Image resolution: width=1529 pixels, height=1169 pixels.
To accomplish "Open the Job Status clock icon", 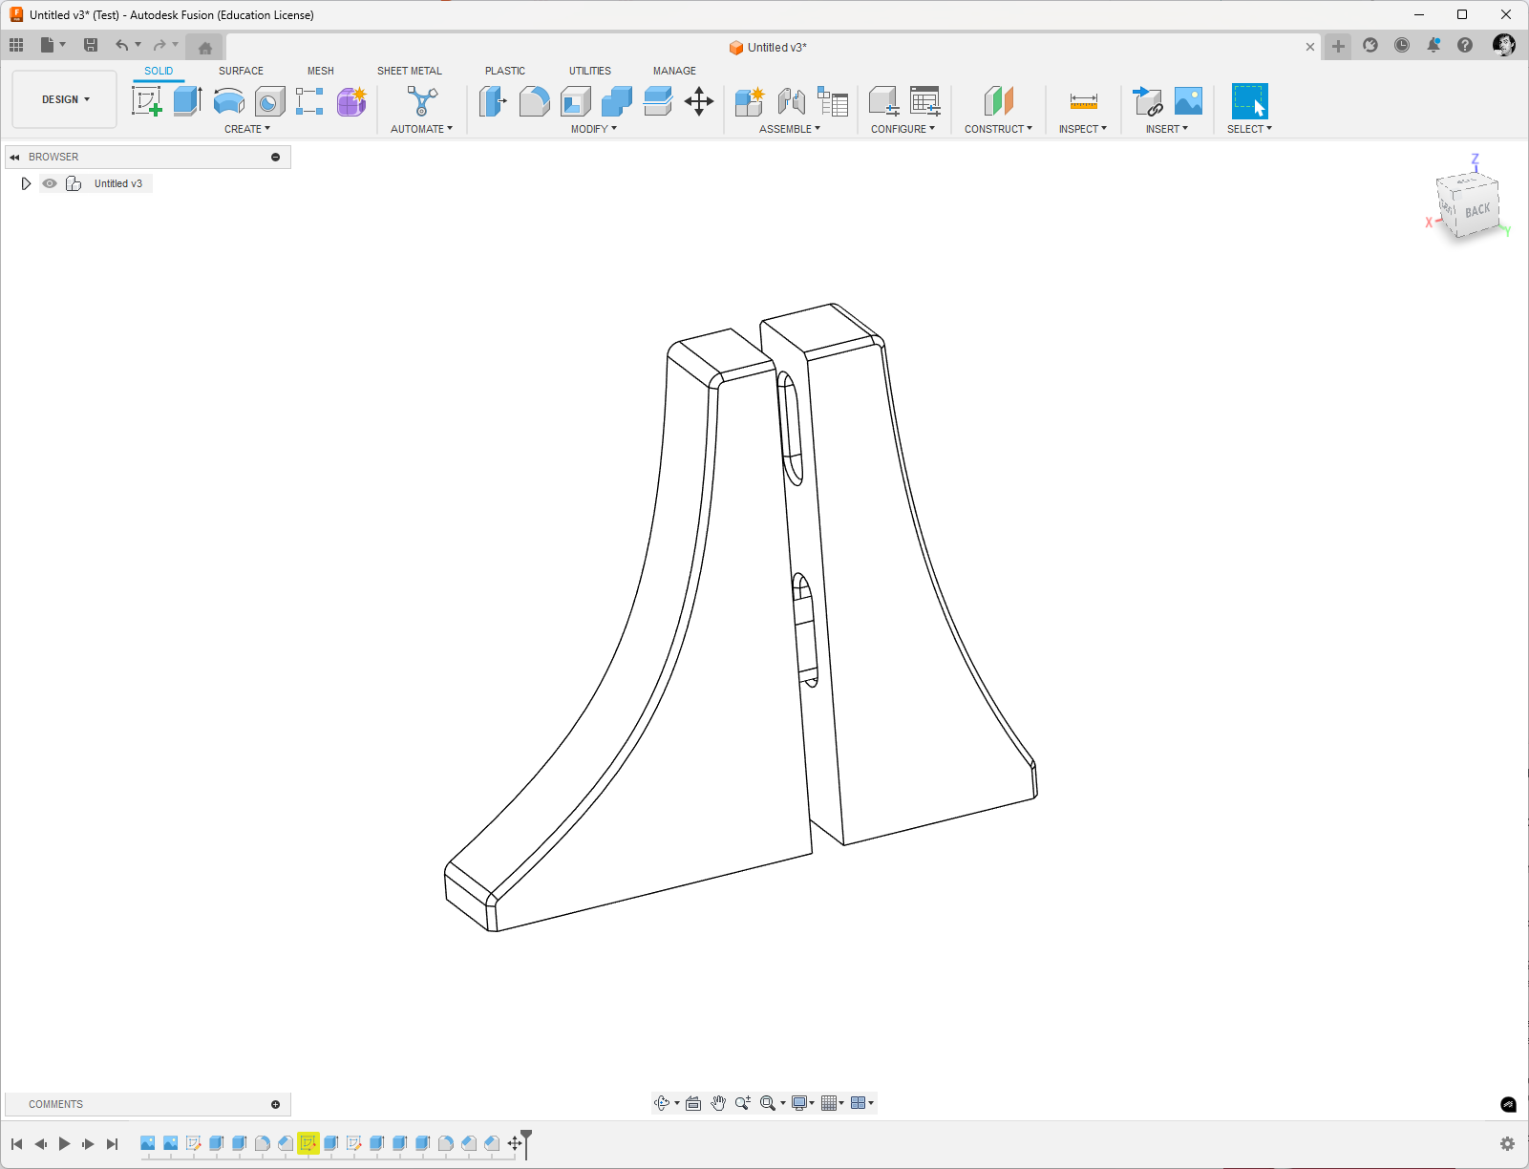I will coord(1402,45).
